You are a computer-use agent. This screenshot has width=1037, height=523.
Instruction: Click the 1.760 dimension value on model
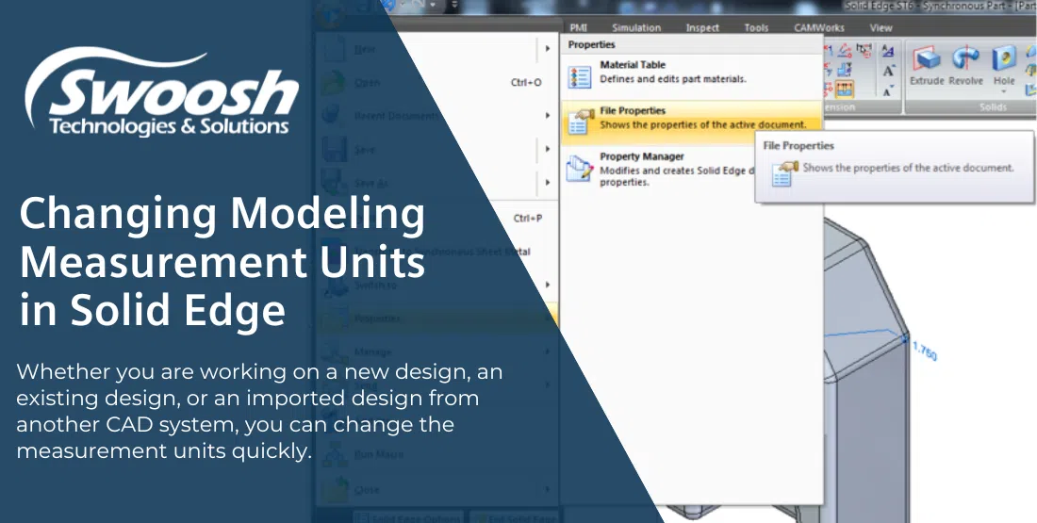[x=925, y=351]
